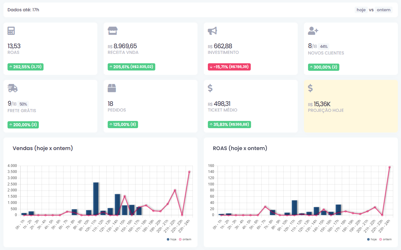Click the dollar icon on Ticket Médio card
401x250 pixels.
210,88
